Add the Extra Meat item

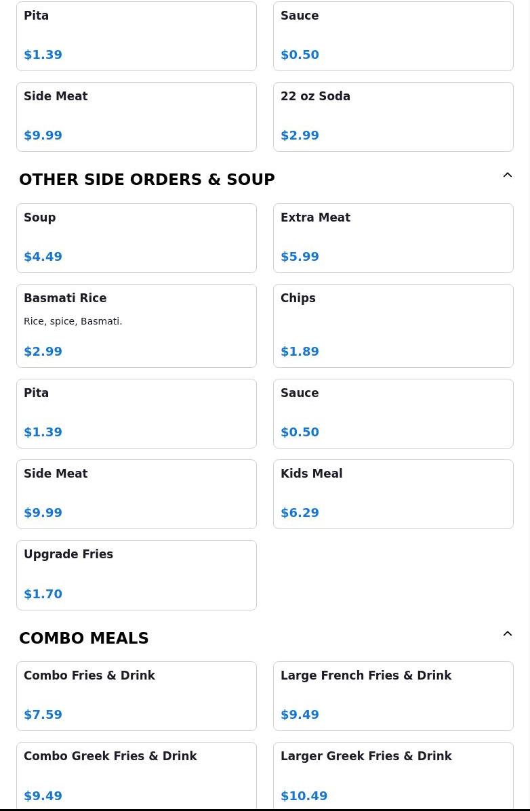393,238
